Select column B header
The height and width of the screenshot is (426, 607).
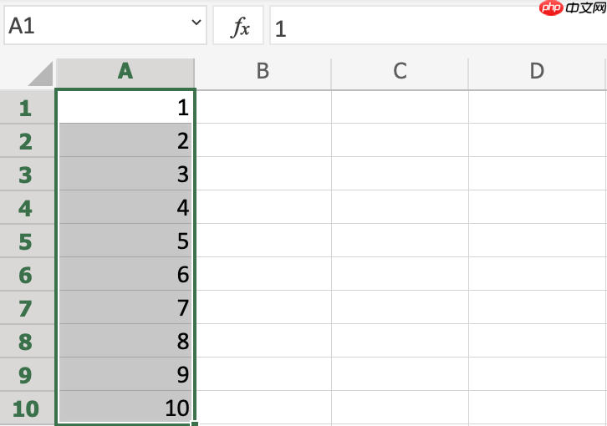click(x=263, y=73)
